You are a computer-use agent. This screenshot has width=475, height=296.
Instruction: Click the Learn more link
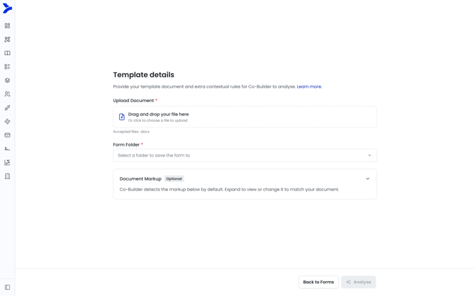309,86
